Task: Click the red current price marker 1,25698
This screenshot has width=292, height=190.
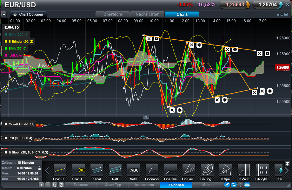Action: (x=282, y=67)
